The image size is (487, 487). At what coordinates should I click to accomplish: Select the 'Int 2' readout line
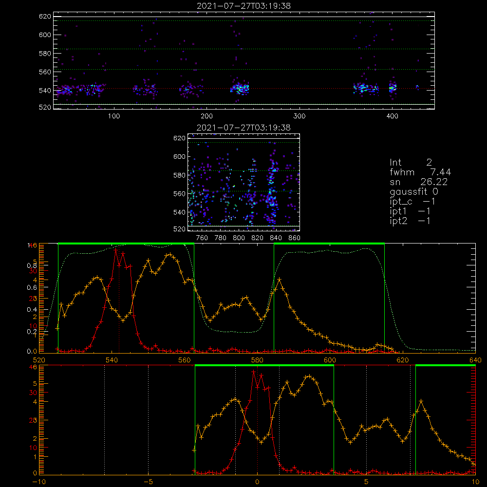coord(411,163)
